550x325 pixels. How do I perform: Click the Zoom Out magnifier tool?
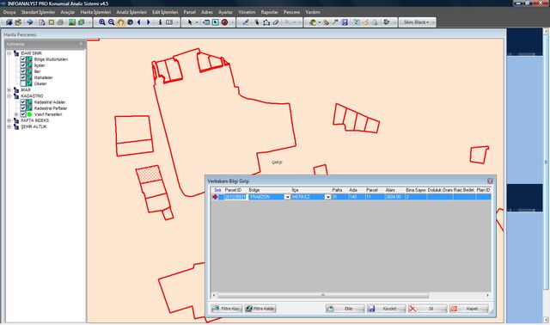tap(111, 22)
